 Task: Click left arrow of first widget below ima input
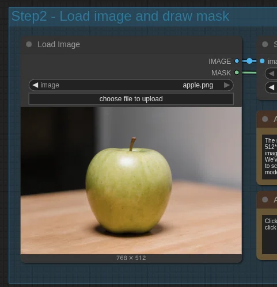pyautogui.click(x=271, y=74)
